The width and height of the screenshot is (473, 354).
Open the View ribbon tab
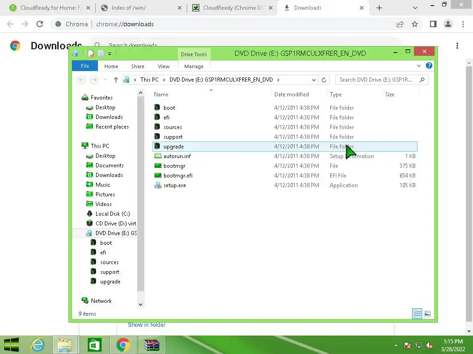[x=164, y=66]
